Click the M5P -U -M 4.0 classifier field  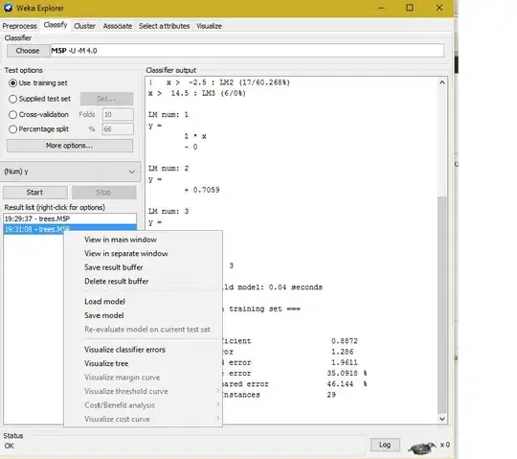click(x=247, y=51)
